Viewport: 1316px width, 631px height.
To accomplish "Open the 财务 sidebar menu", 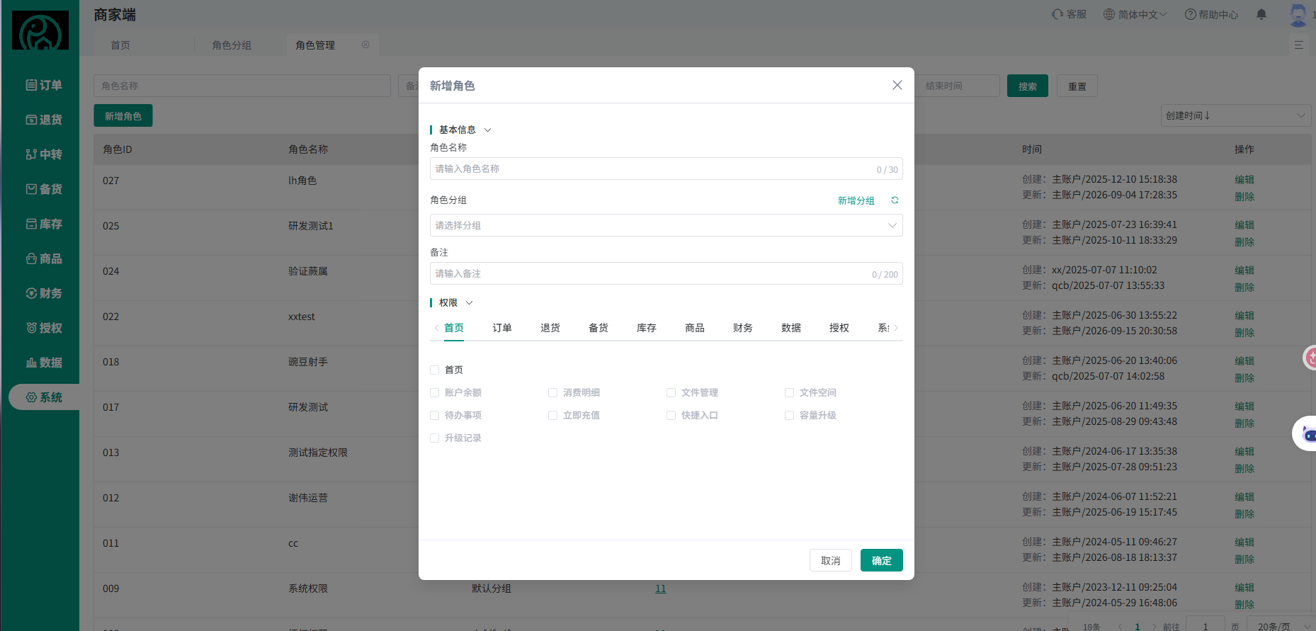I will pos(44,293).
